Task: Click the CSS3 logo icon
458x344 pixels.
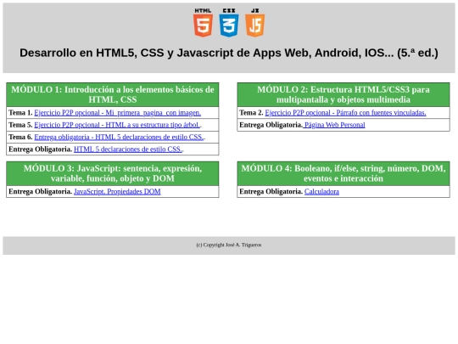Action: point(229,23)
